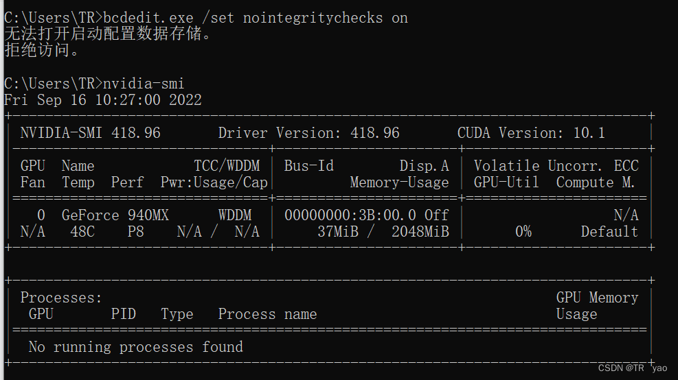Click the No running processes found line
The width and height of the screenshot is (678, 380).
point(136,347)
